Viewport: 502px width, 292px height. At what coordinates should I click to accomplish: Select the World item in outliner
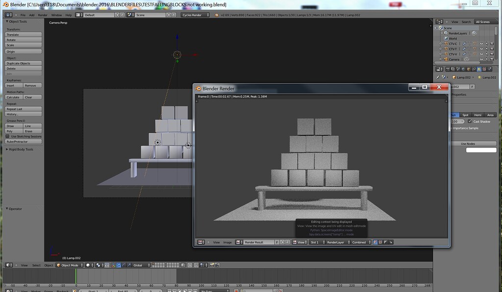click(x=452, y=38)
